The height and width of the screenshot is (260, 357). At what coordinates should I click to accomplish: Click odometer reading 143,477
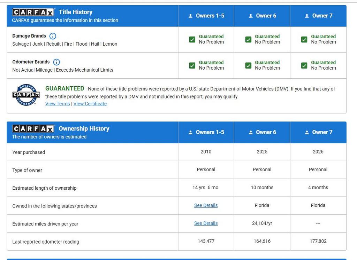tap(206, 241)
